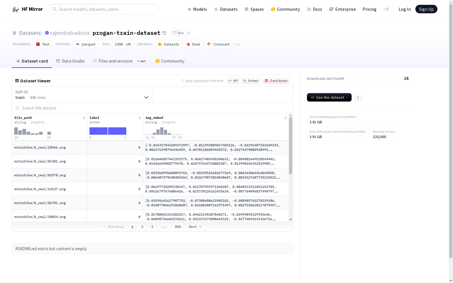
Task: Click the parquet format tag
Action: tap(86, 44)
